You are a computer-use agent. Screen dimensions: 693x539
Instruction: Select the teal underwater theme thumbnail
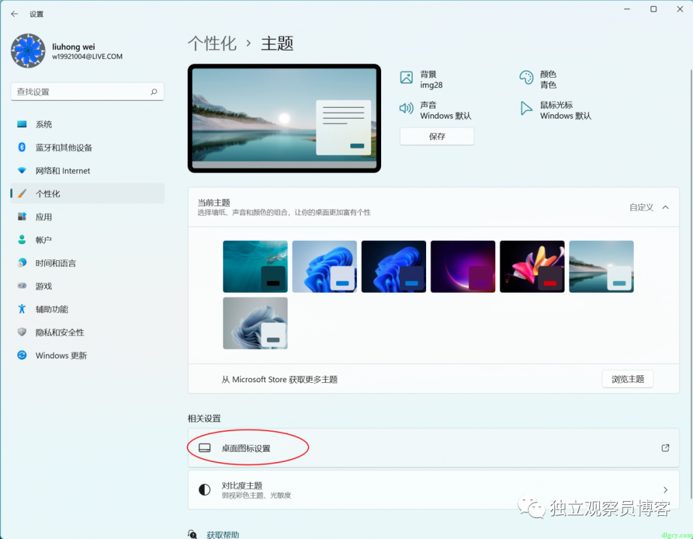pos(255,267)
